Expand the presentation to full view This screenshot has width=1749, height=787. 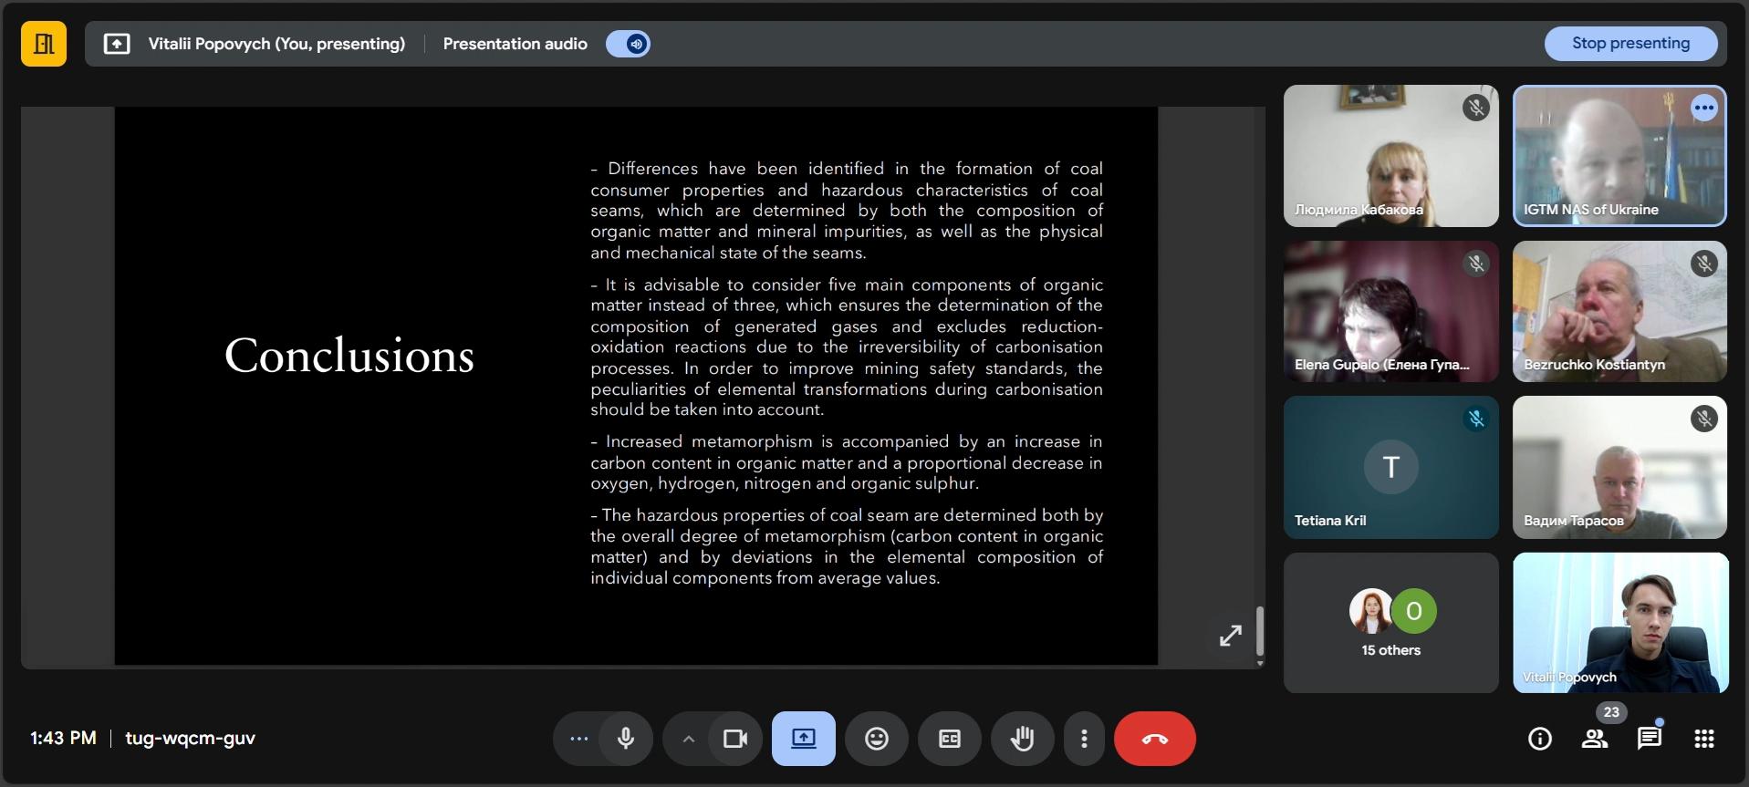[1230, 636]
